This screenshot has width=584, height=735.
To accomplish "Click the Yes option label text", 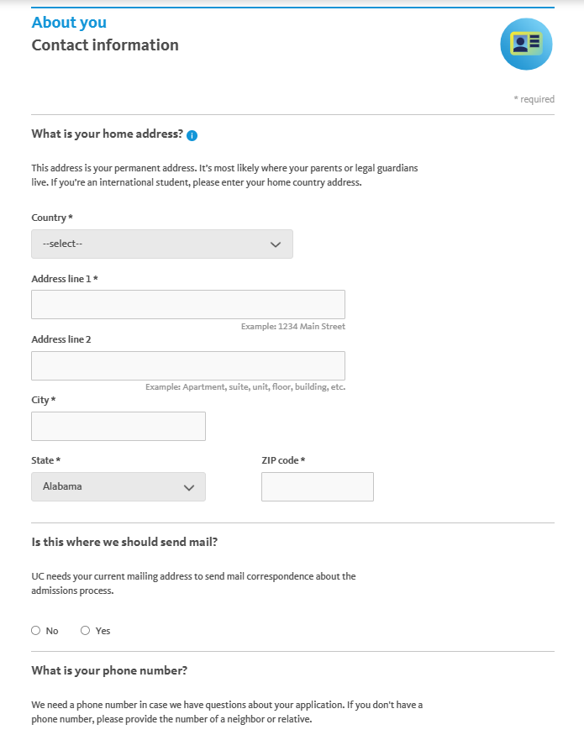I will [103, 631].
